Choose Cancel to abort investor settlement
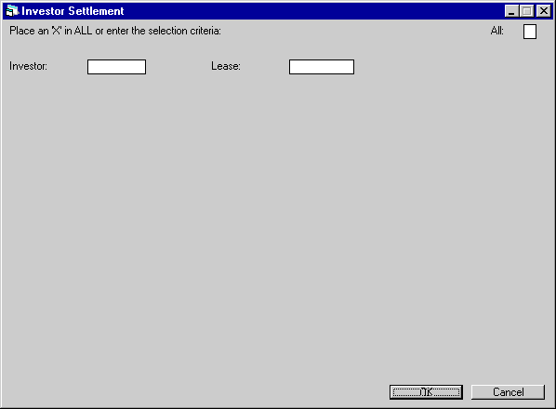 (509, 392)
